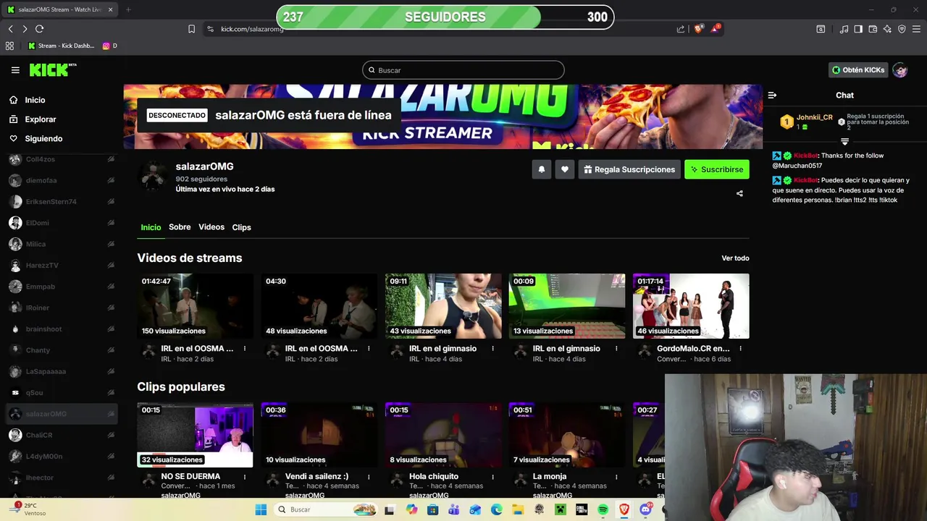Click the Windows taskbar search box
Screen dimensions: 927x521
pyautogui.click(x=324, y=509)
